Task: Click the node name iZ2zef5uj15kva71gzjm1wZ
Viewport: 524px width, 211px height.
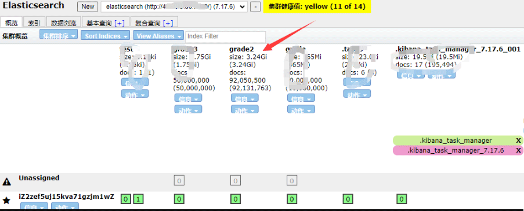Action: 67,197
